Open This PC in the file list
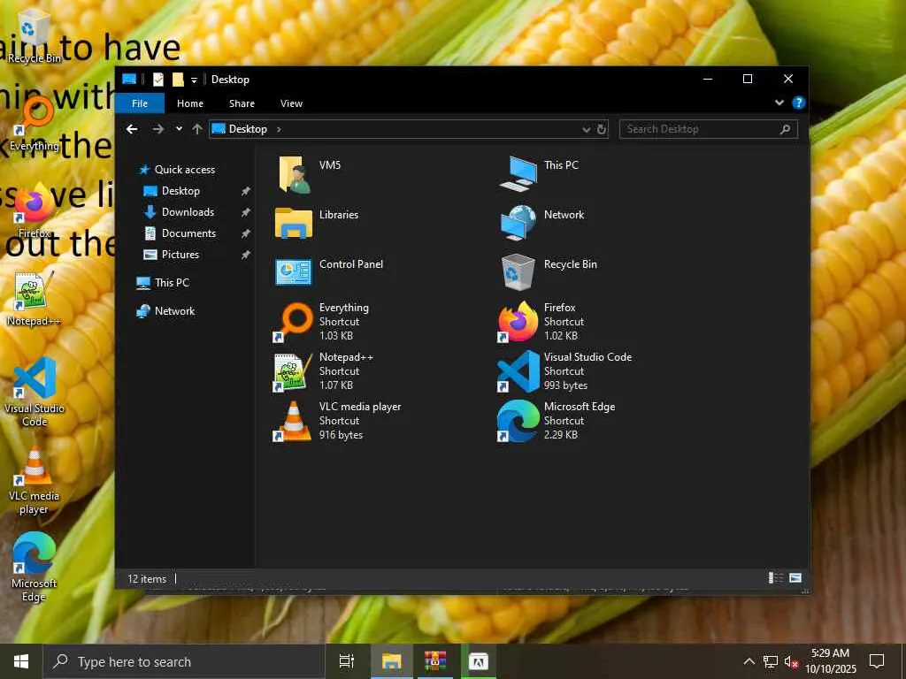906x679 pixels. [539, 173]
